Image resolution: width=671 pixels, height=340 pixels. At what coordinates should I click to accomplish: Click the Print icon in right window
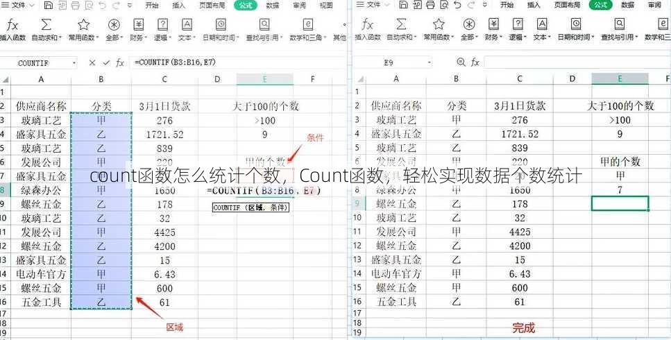coord(430,5)
